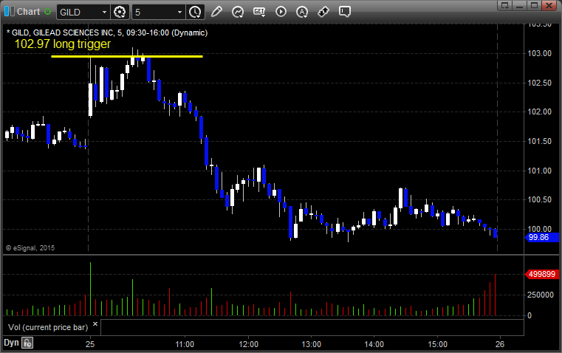Click the 26 date label on time axis

point(500,344)
